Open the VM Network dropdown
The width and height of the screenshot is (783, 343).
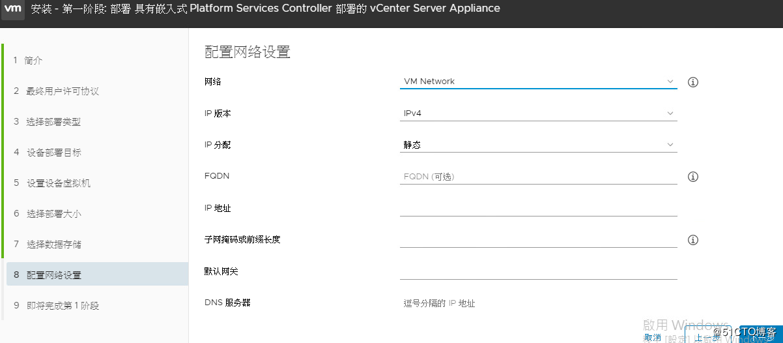[x=538, y=82]
